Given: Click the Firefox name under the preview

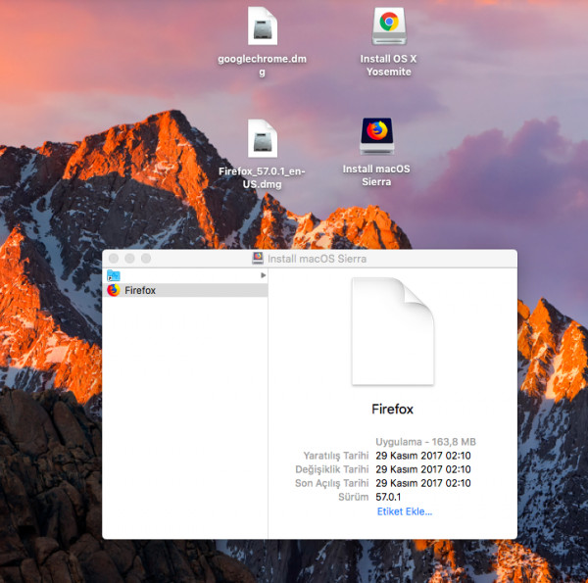Looking at the screenshot, I should [x=392, y=409].
